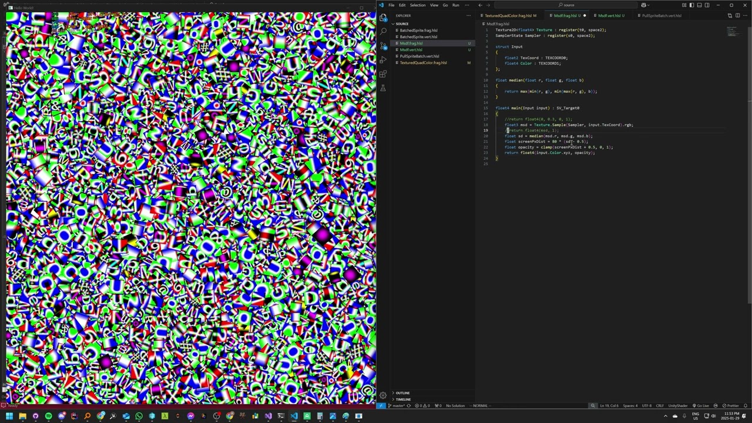Open the Extensions view

(383, 73)
